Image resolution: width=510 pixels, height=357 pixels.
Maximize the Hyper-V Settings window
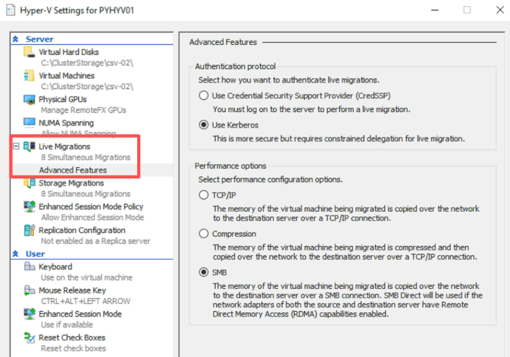pyautogui.click(x=467, y=10)
